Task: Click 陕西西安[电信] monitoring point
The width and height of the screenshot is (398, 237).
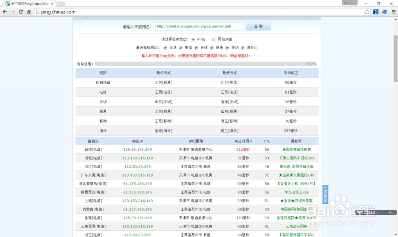Action: coord(93,192)
